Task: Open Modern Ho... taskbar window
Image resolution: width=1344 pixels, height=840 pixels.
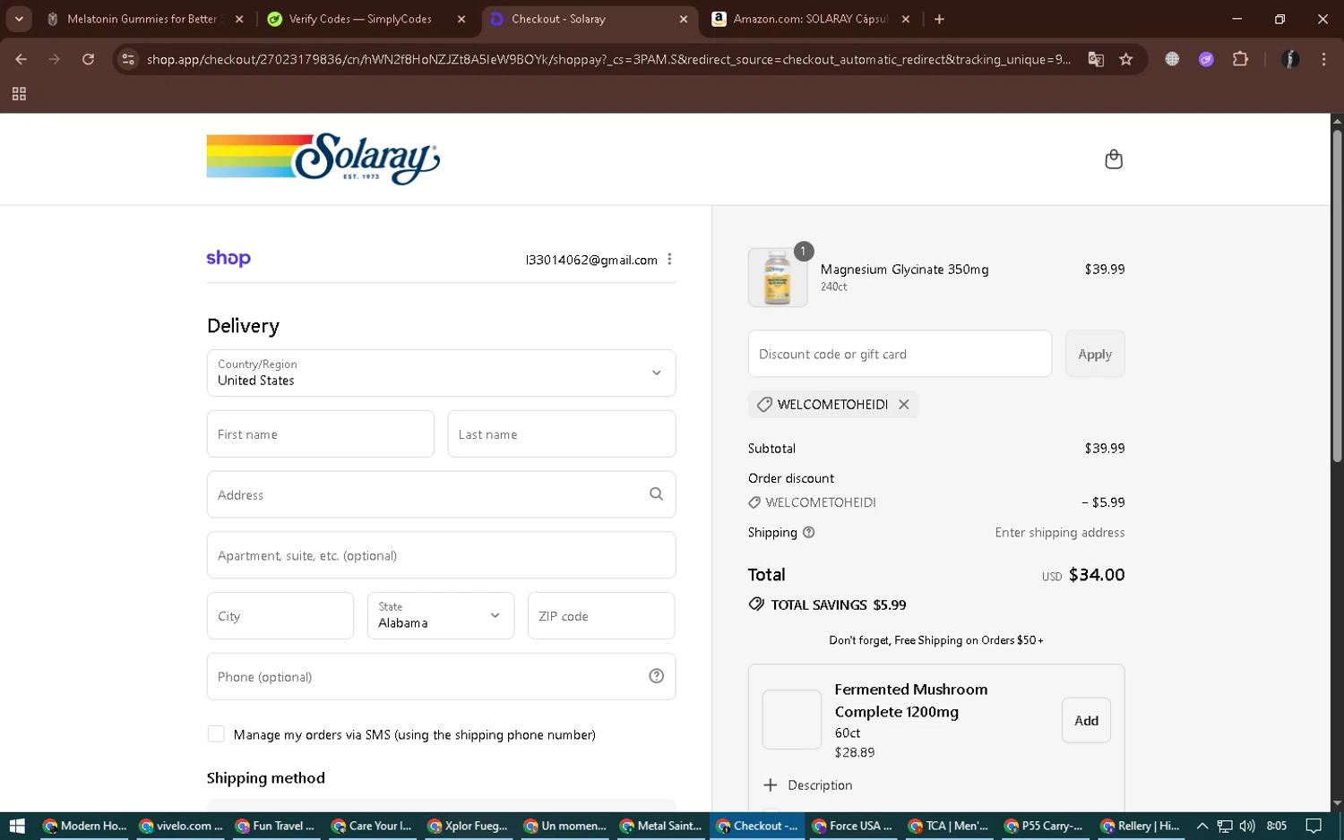Action: tap(85, 826)
